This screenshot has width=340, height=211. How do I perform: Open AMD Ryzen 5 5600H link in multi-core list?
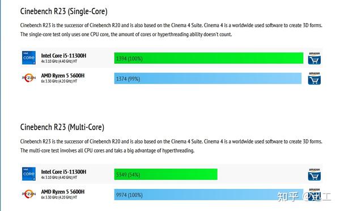click(x=63, y=192)
